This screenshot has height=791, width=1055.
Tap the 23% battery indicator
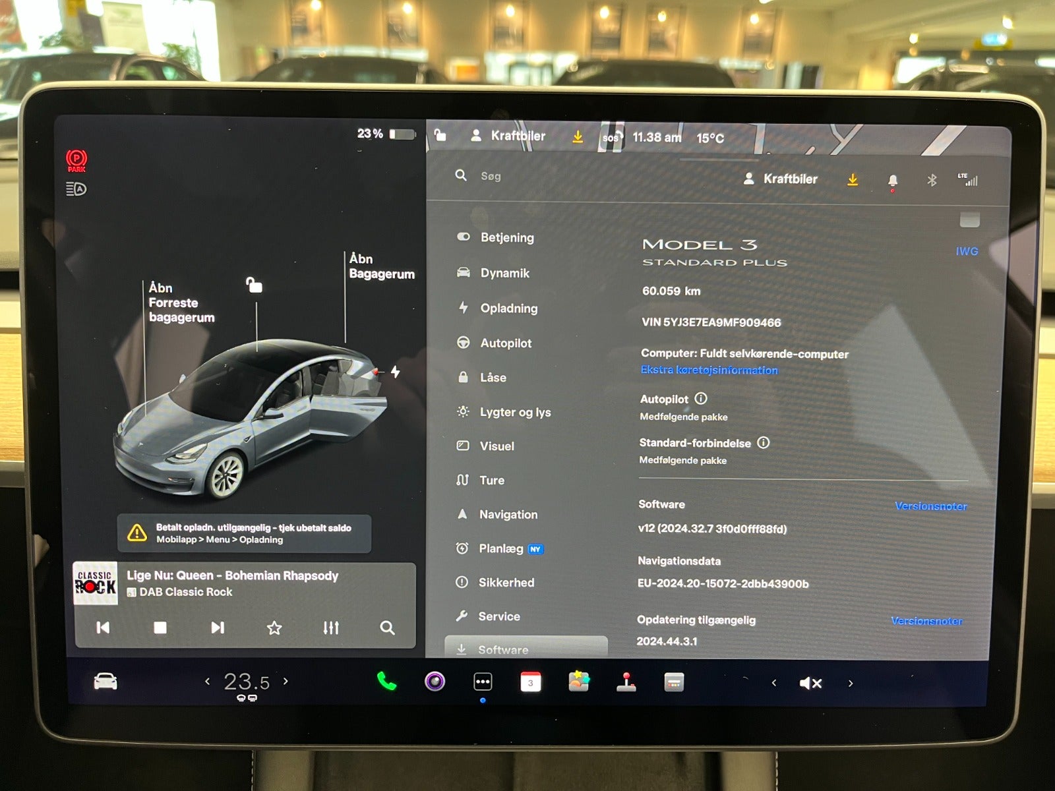386,134
